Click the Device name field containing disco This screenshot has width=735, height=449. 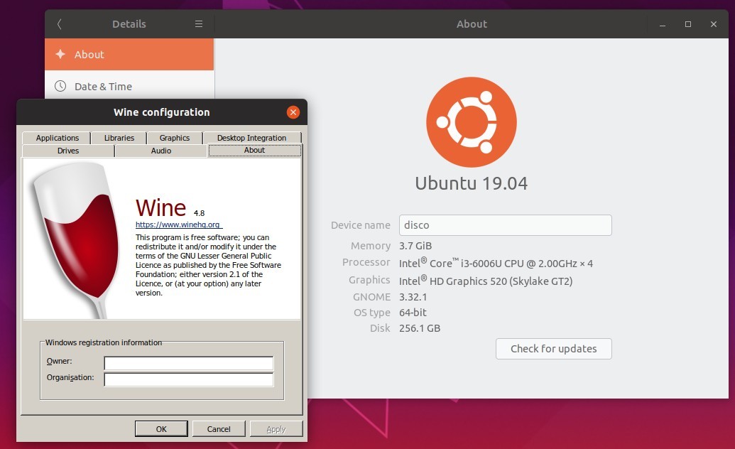point(506,225)
